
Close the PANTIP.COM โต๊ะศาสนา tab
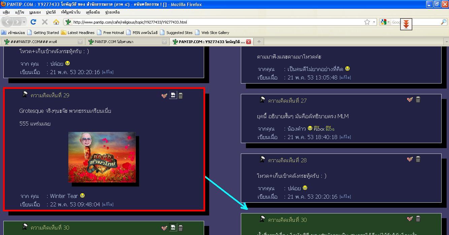pos(164,42)
